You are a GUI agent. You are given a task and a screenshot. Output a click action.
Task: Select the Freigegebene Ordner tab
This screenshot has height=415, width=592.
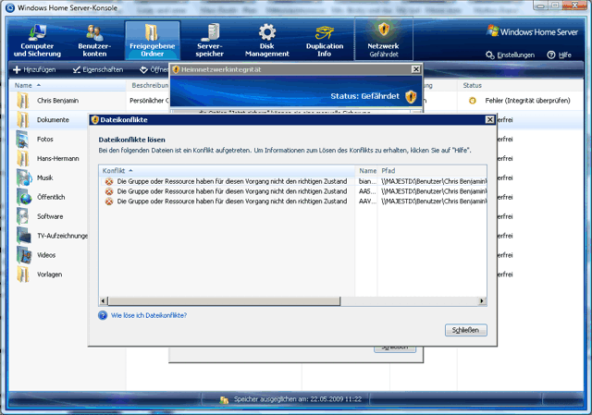152,41
